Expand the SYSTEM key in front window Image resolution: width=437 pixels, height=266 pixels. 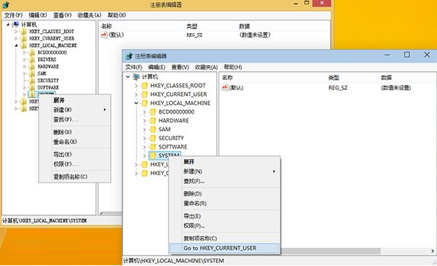pyautogui.click(x=144, y=155)
